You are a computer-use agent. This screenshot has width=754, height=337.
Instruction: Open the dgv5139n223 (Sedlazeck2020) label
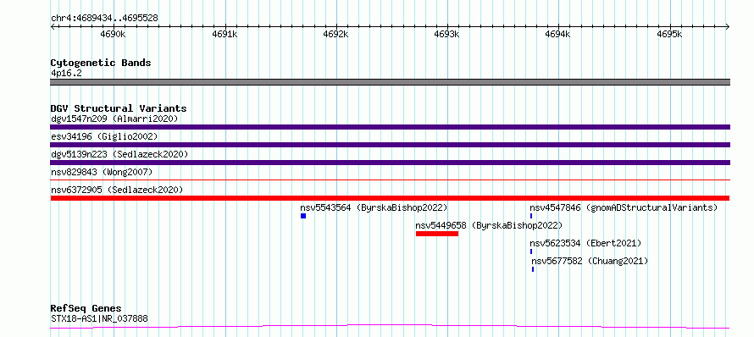point(119,154)
